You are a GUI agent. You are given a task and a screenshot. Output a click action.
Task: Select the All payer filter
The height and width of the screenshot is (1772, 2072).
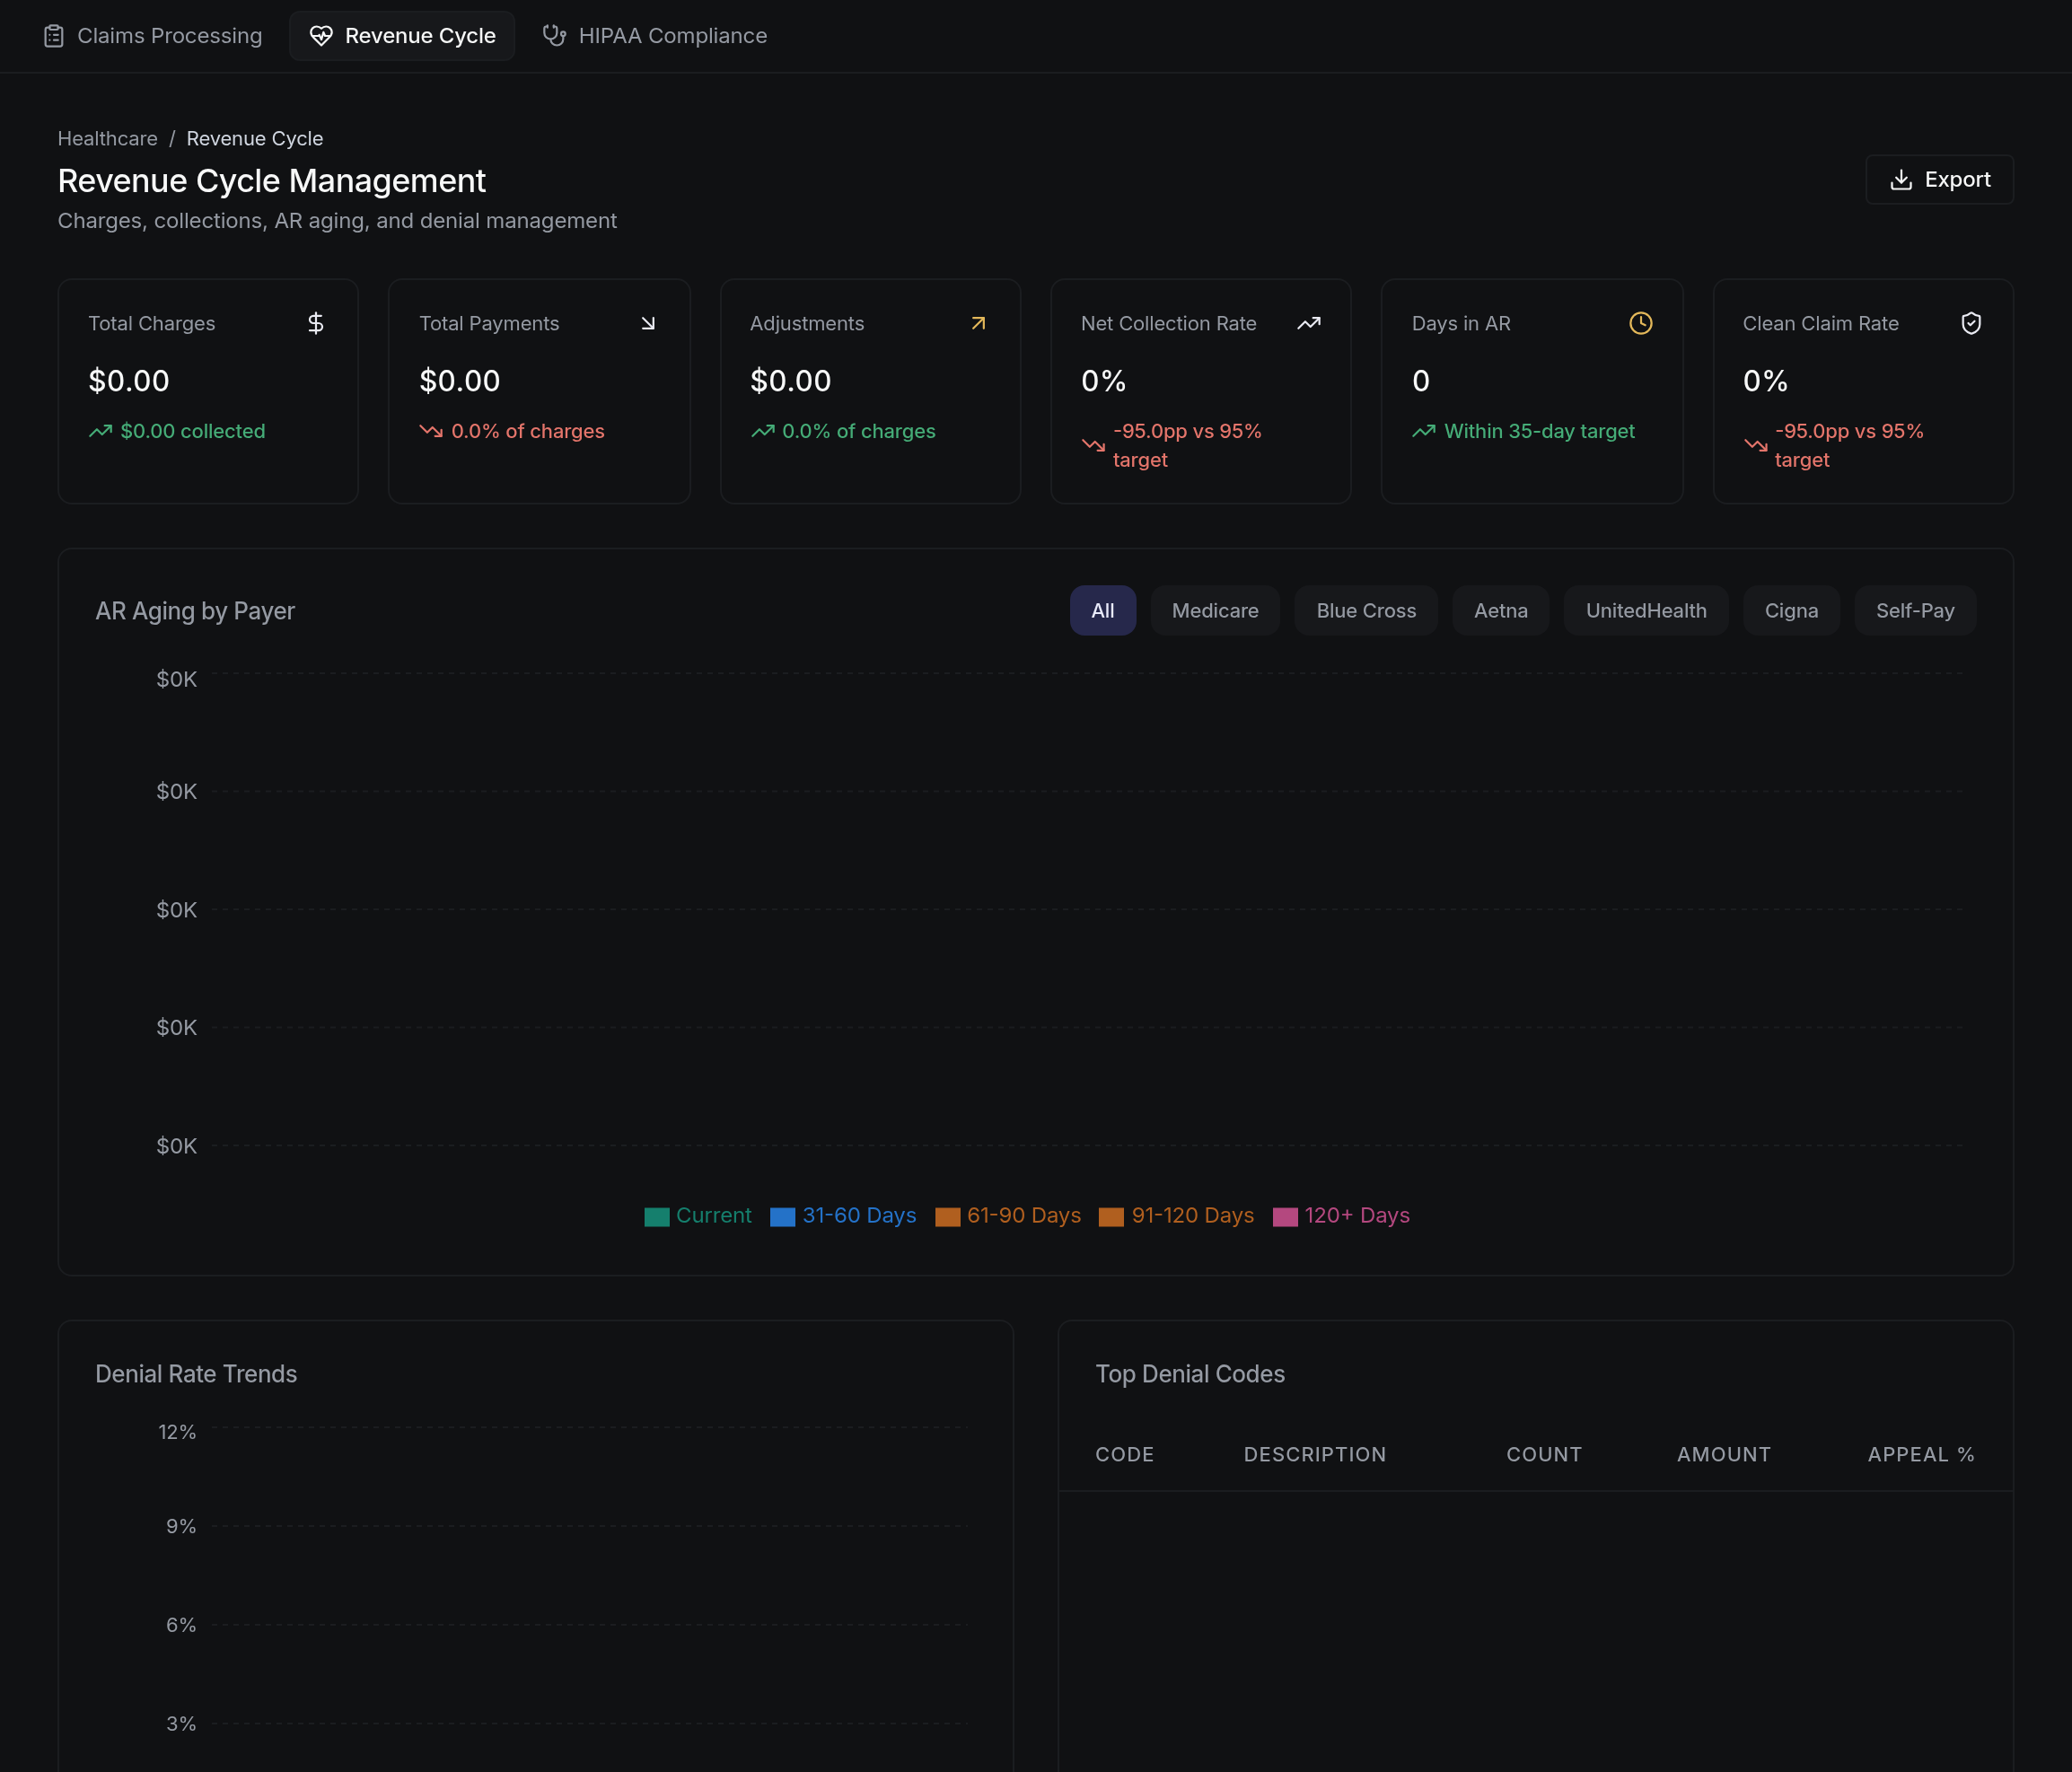point(1103,610)
